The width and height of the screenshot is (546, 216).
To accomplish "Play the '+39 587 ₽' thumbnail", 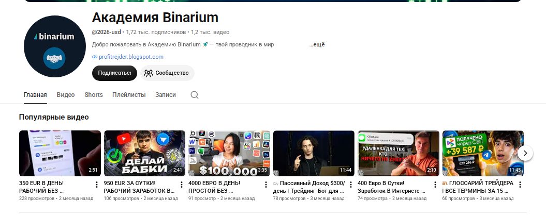I will tap(483, 153).
